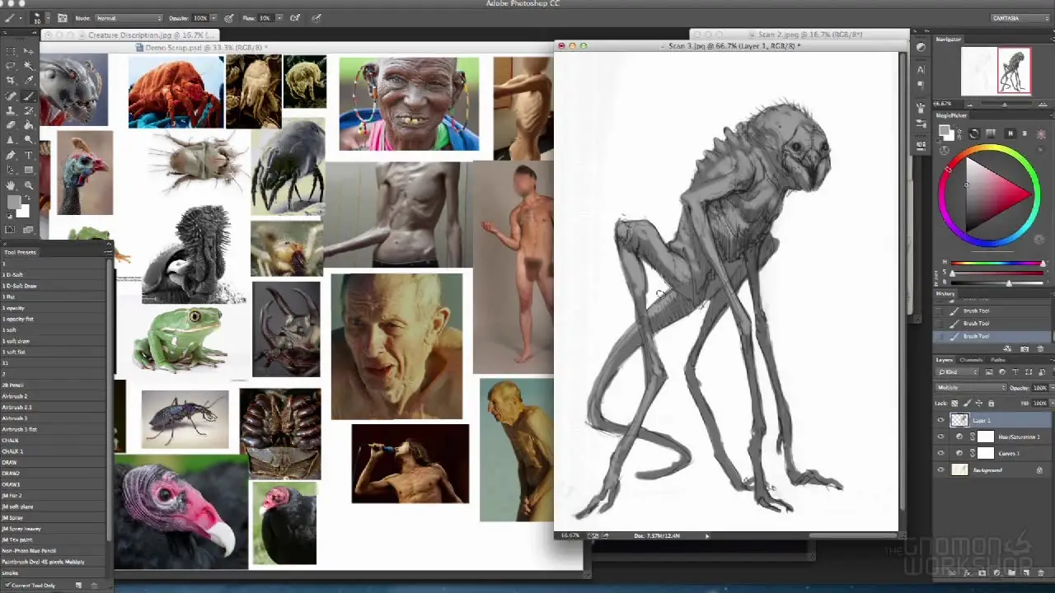Screen dimensions: 1055x593
Task: Open the layer Opacity dropdown
Action: click(x=1053, y=387)
